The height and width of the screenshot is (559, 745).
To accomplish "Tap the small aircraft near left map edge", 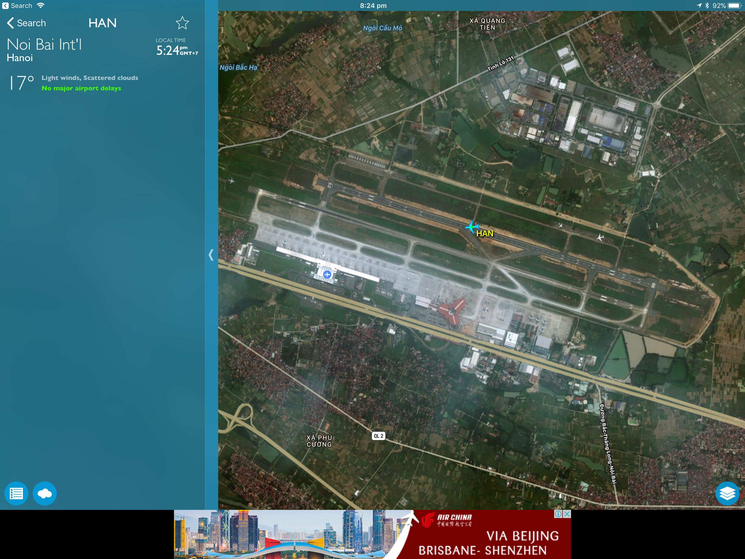I will [230, 181].
